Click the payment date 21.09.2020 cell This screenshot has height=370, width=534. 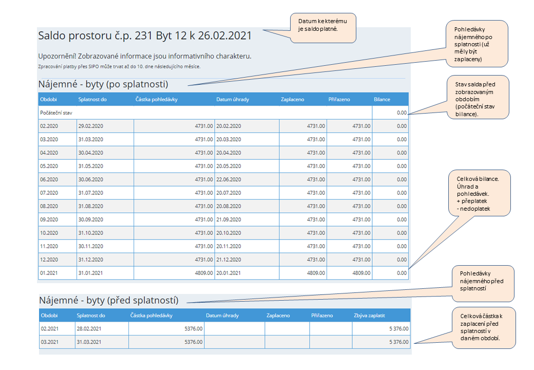pos(229,219)
